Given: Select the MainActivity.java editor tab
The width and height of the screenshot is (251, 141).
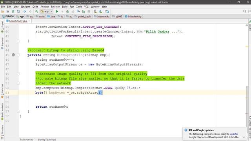Looking at the screenshot, I should 18,21.
